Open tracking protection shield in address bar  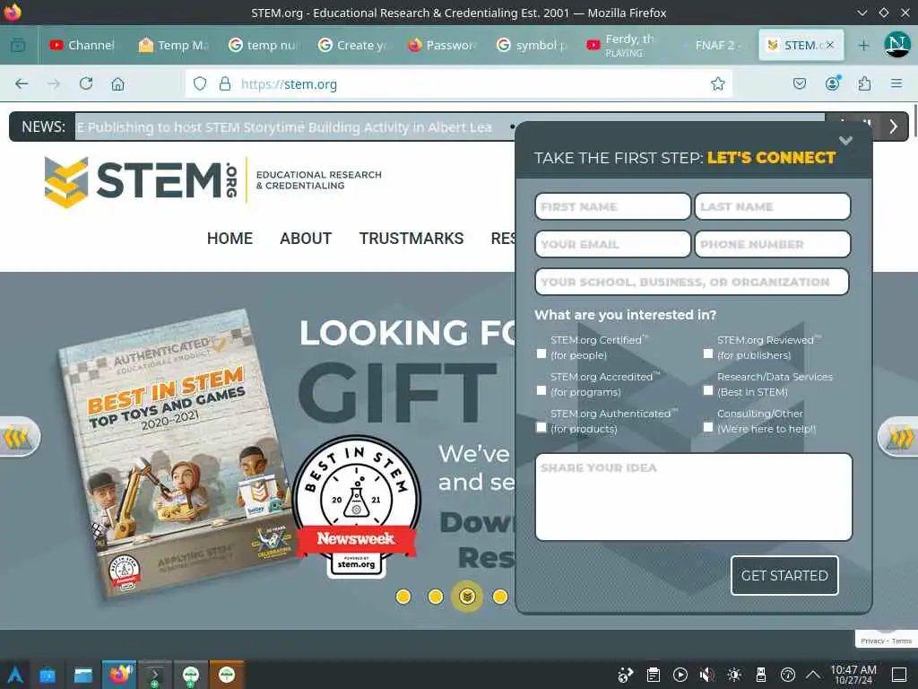tap(200, 83)
